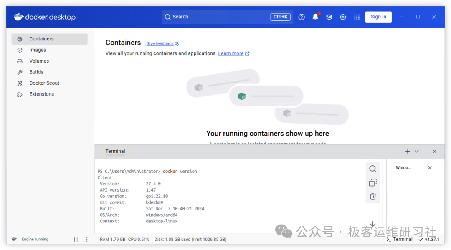The width and height of the screenshot is (451, 250).
Task: Select Extensions in the sidebar
Action: pyautogui.click(x=49, y=94)
